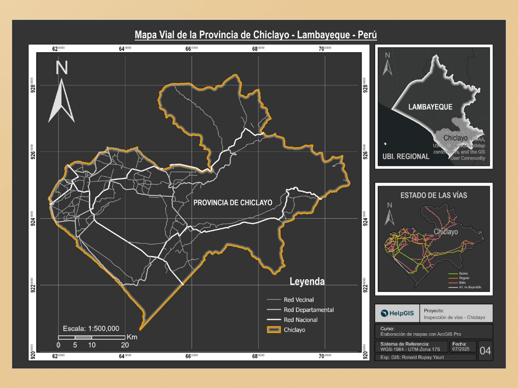Click the '10' value on the scale bar
Image resolution: width=518 pixels, height=388 pixels.
pyautogui.click(x=92, y=345)
